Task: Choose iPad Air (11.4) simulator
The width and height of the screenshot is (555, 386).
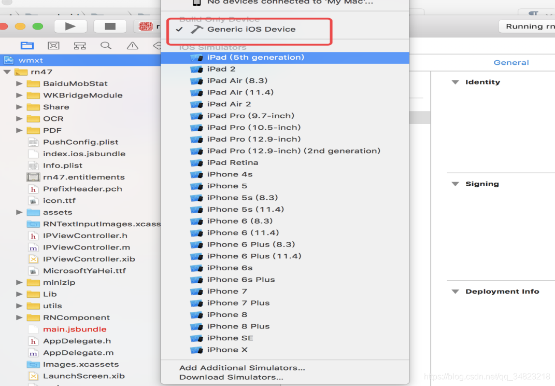Action: click(x=285, y=92)
